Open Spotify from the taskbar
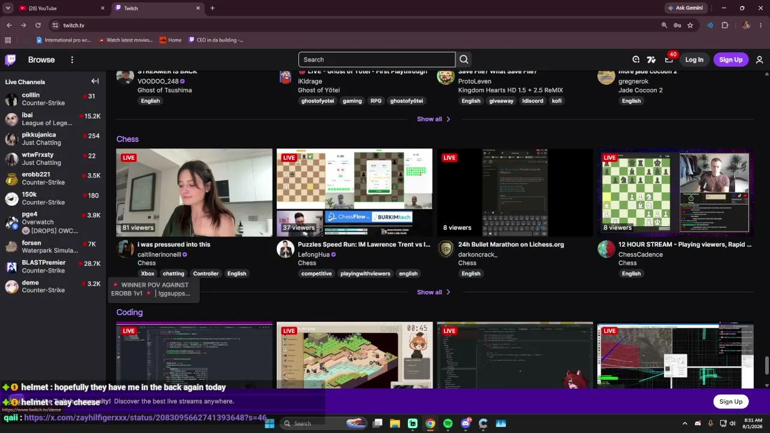The width and height of the screenshot is (770, 433). pyautogui.click(x=448, y=423)
